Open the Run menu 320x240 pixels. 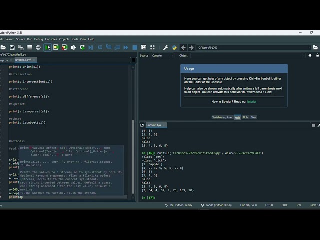point(30,39)
